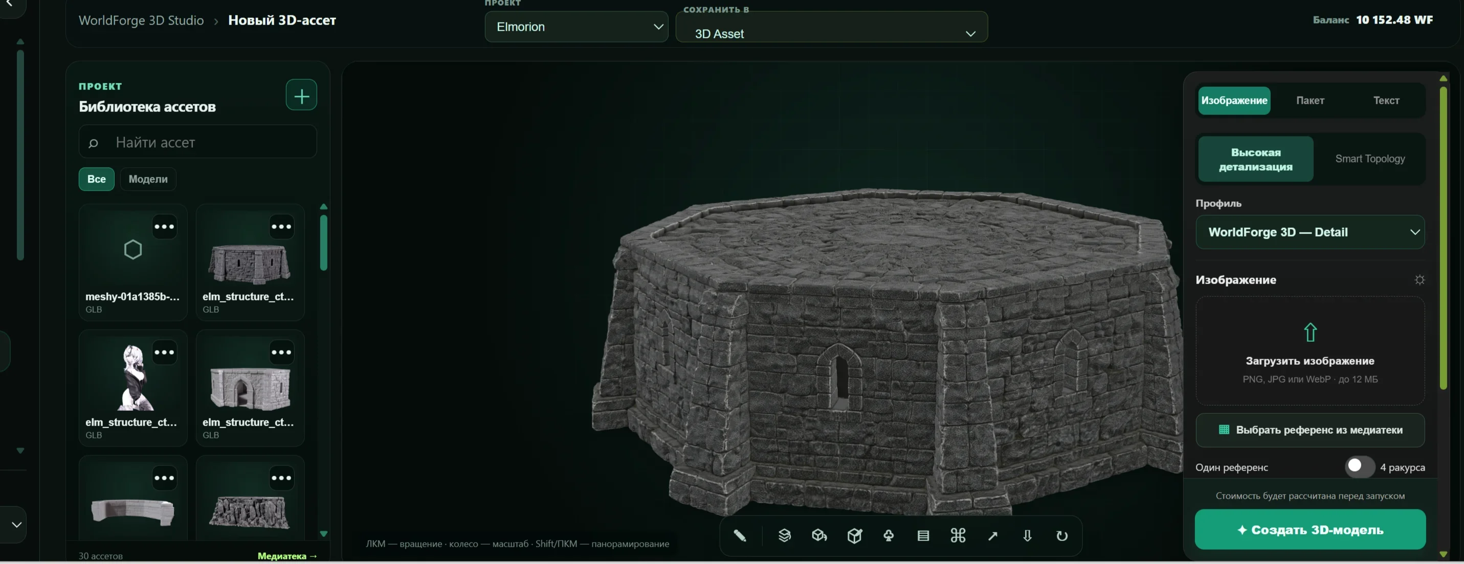The height and width of the screenshot is (564, 1464).
Task: Switch to the Пакет tab
Action: click(x=1310, y=101)
